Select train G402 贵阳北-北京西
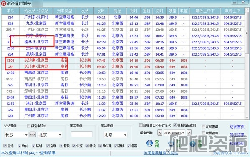This screenshot has width=250, height=157. pyautogui.click(x=123, y=97)
